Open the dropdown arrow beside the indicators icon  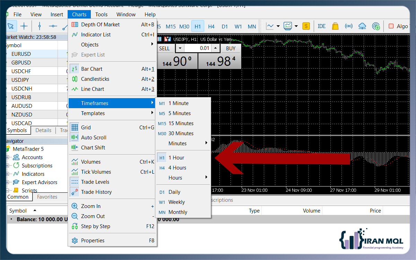tap(296, 26)
